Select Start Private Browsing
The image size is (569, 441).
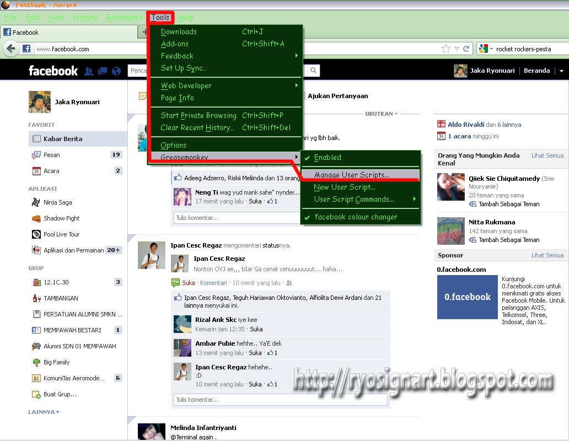226,115
